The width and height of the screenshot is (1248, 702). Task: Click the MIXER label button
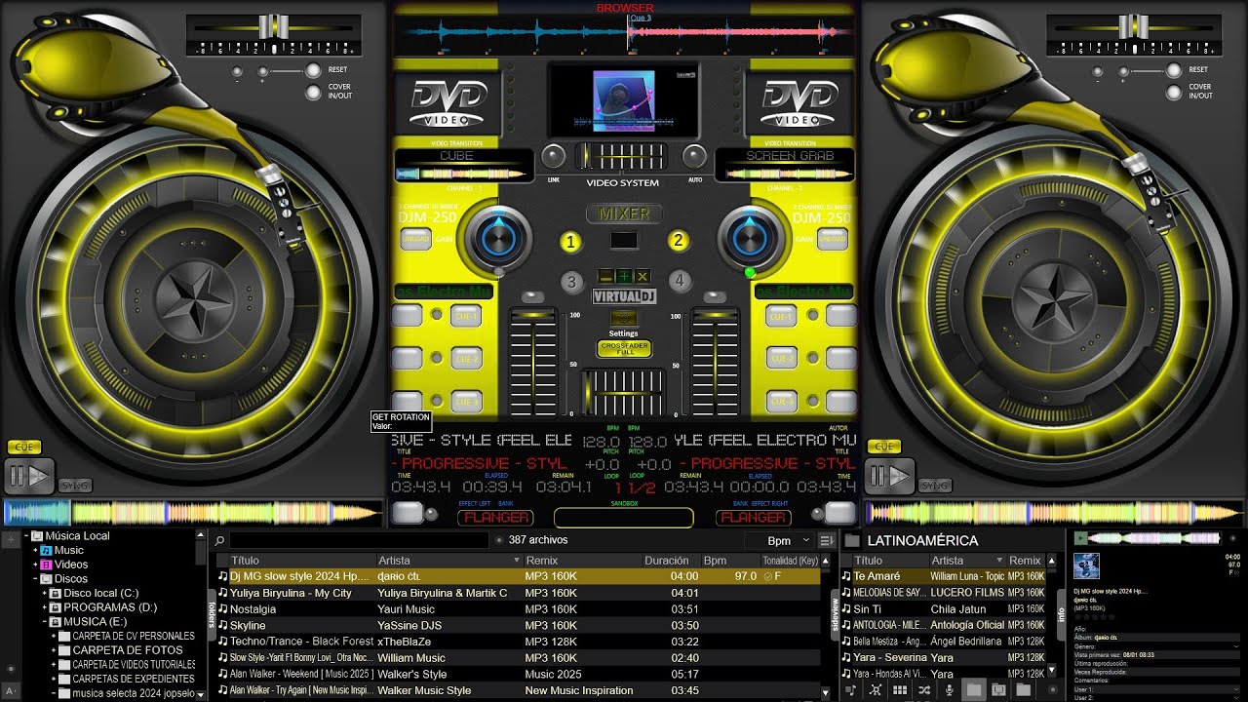624,214
